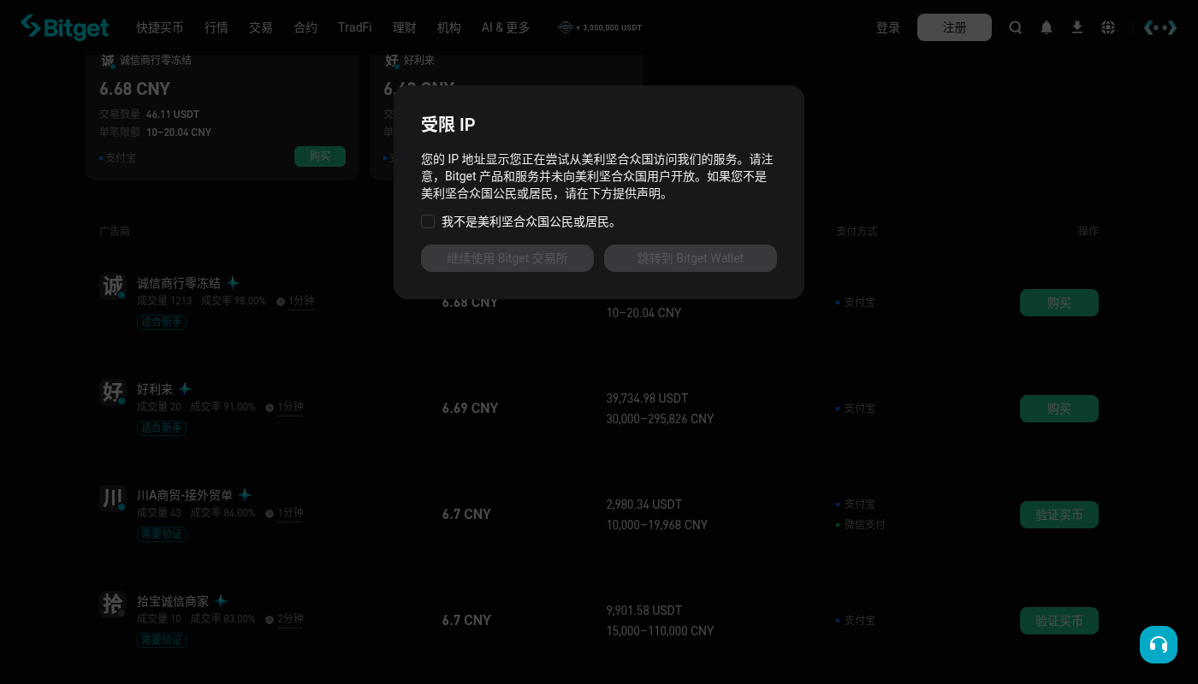
Task: Click 诚信商行零冻结 merchant avatar in list
Action: [113, 286]
